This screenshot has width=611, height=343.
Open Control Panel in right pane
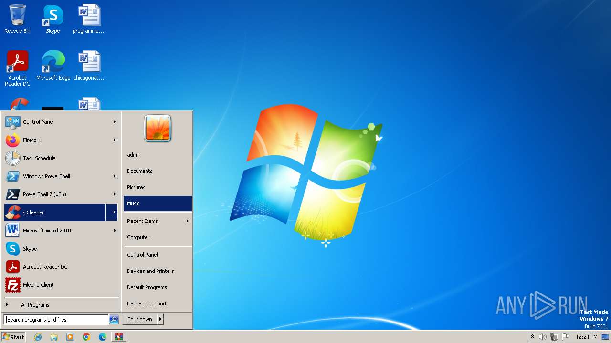(158, 255)
